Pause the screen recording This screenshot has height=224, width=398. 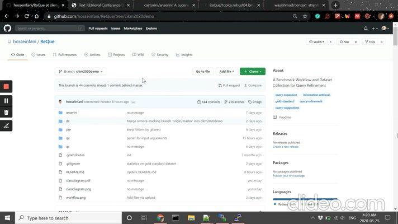(6, 101)
